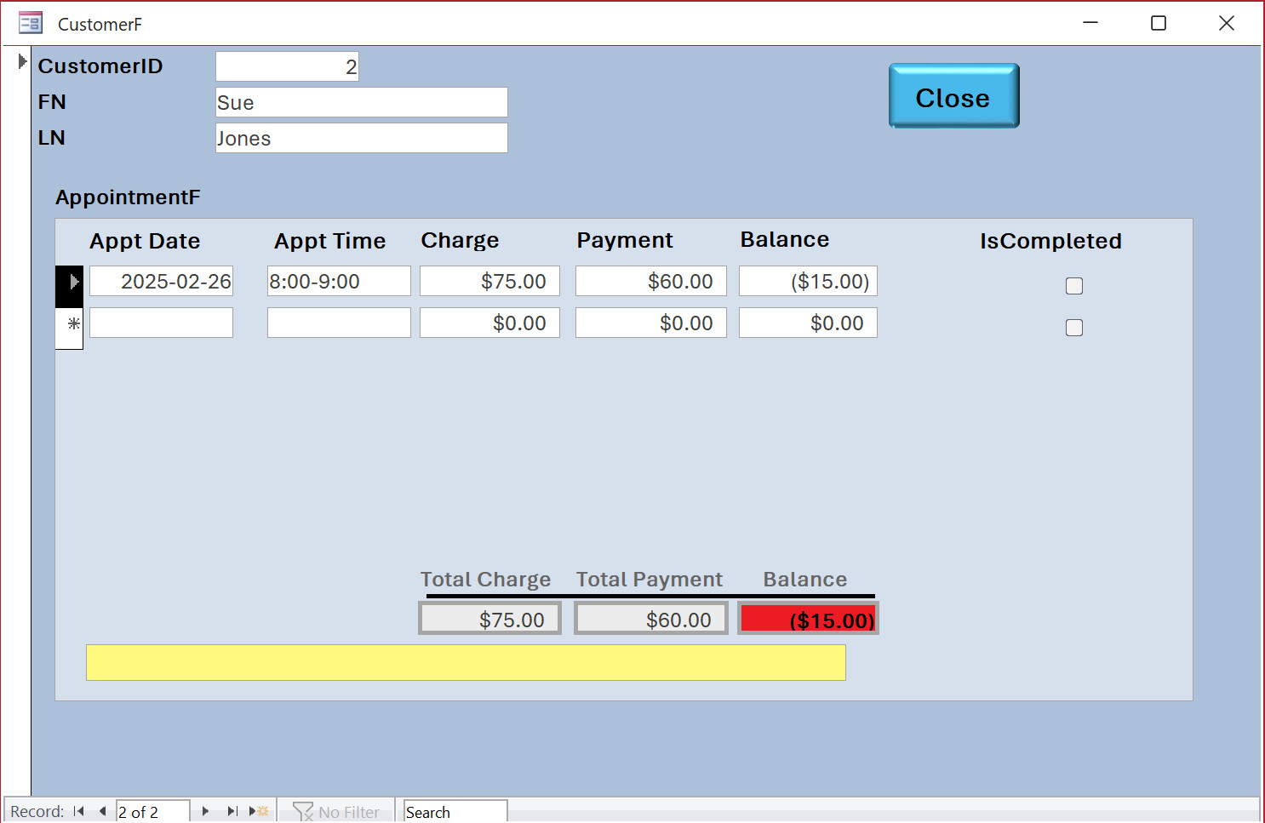
Task: Maximize the CustomerF window
Action: tap(1158, 23)
